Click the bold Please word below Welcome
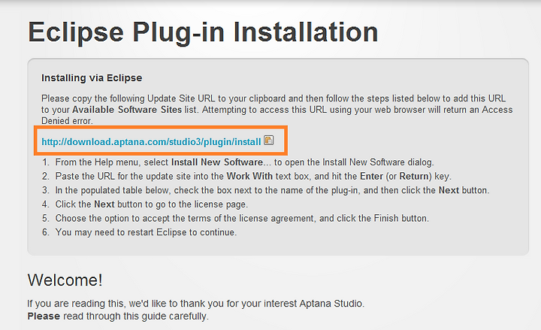The image size is (541, 330). [44, 316]
